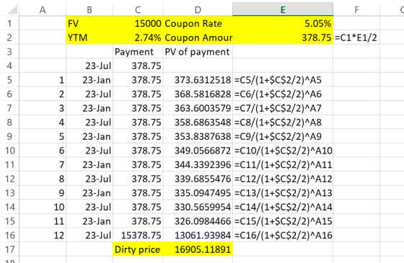Select highlighted column E header

(x=283, y=9)
